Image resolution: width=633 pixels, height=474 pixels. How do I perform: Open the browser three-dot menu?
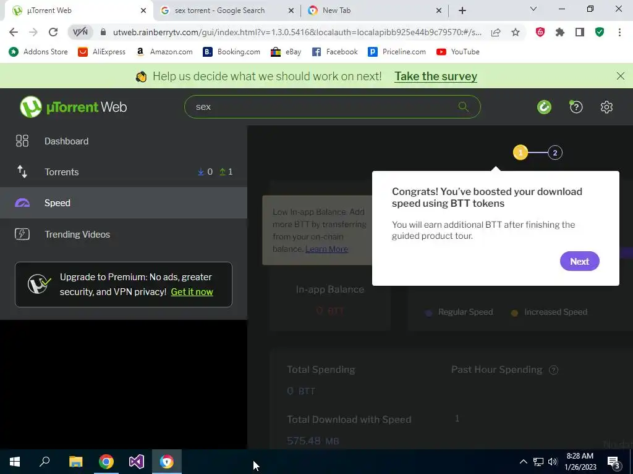pos(619,32)
